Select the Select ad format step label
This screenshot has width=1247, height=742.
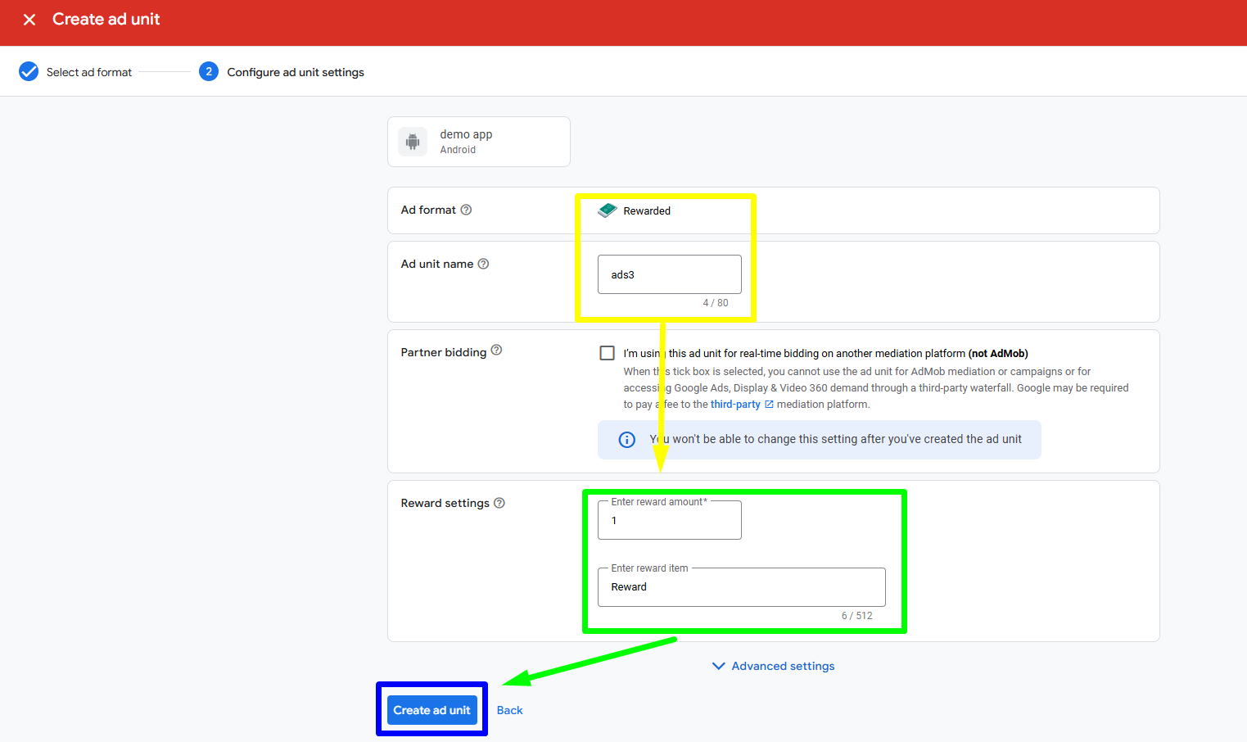[x=88, y=71]
